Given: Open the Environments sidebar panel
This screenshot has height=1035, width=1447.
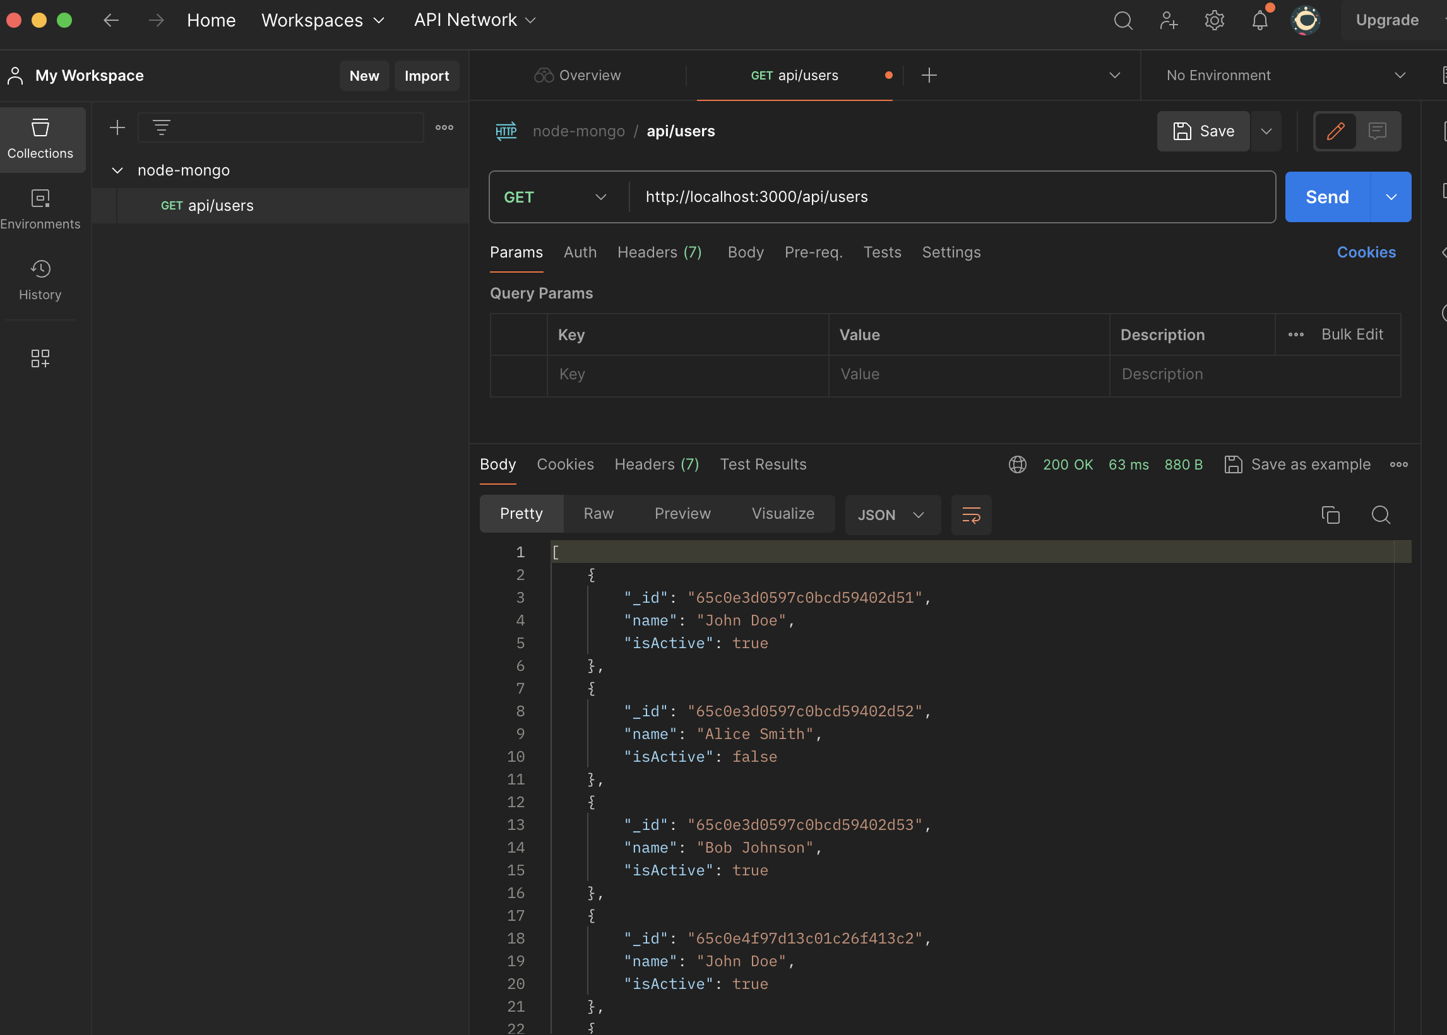Looking at the screenshot, I should (x=40, y=209).
